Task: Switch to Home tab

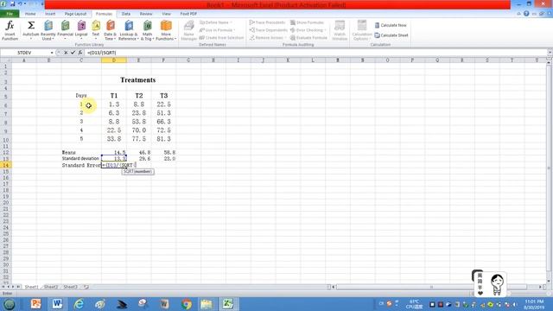Action: [30, 14]
